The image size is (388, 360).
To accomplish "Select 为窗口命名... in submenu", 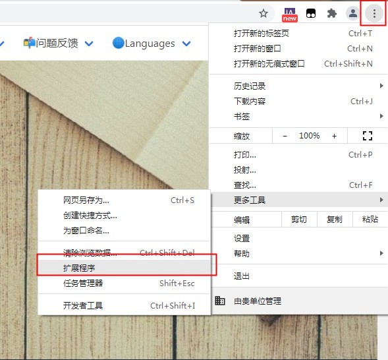I will pos(125,231).
